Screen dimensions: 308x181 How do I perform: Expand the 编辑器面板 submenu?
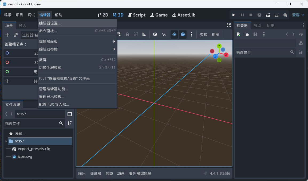click(78, 41)
